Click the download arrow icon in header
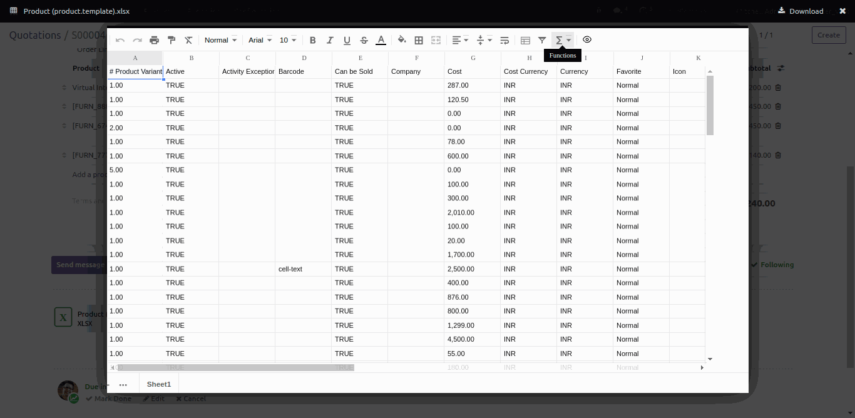The width and height of the screenshot is (855, 418). click(782, 10)
